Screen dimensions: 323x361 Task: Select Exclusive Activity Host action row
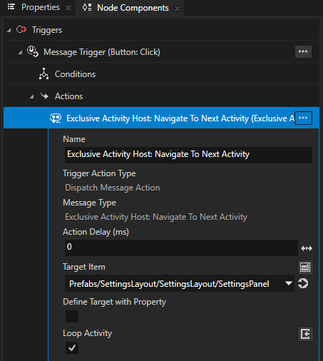coord(161,118)
